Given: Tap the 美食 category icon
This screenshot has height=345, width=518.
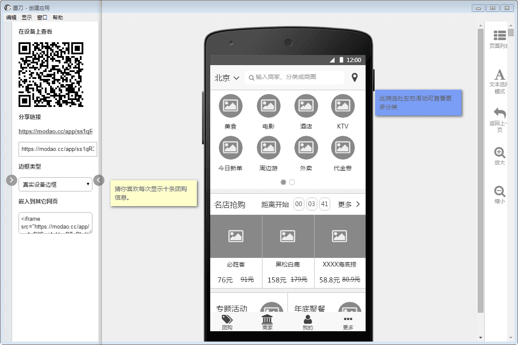Looking at the screenshot, I should coord(231,106).
